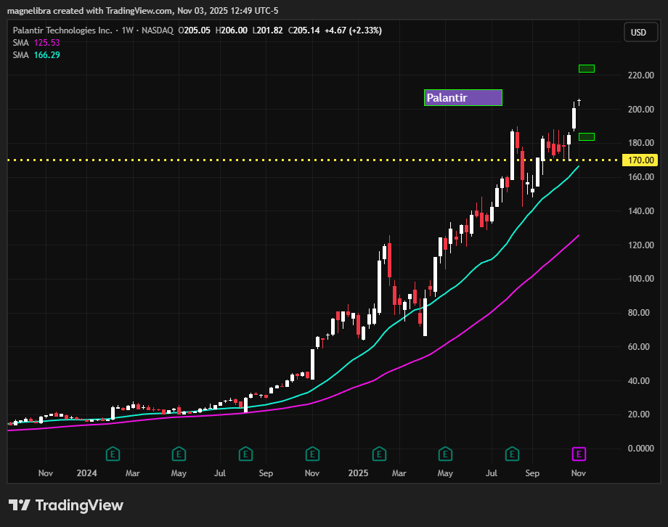The height and width of the screenshot is (527, 668).
Task: Open the purple earnings marker at Nov 2025
Action: tap(579, 454)
